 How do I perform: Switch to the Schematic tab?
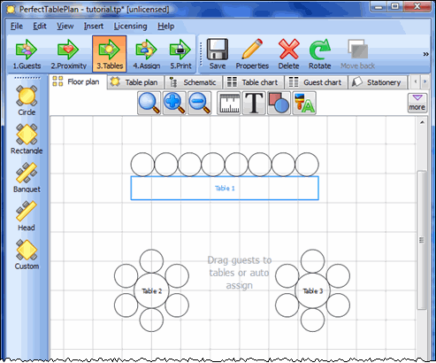[x=194, y=82]
